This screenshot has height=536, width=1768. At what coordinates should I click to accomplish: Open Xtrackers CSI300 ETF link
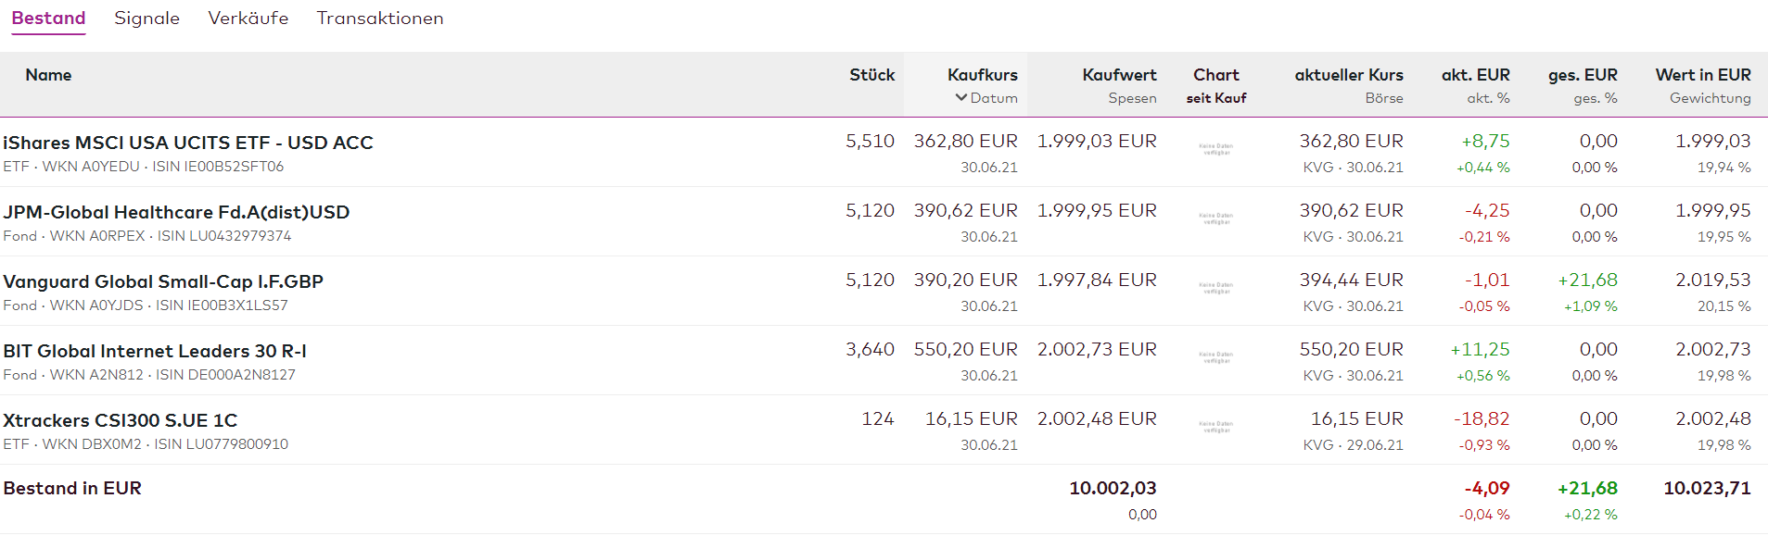(121, 420)
